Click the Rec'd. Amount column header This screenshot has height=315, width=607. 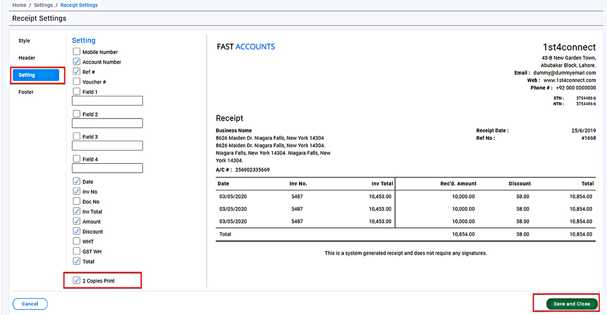(x=459, y=183)
